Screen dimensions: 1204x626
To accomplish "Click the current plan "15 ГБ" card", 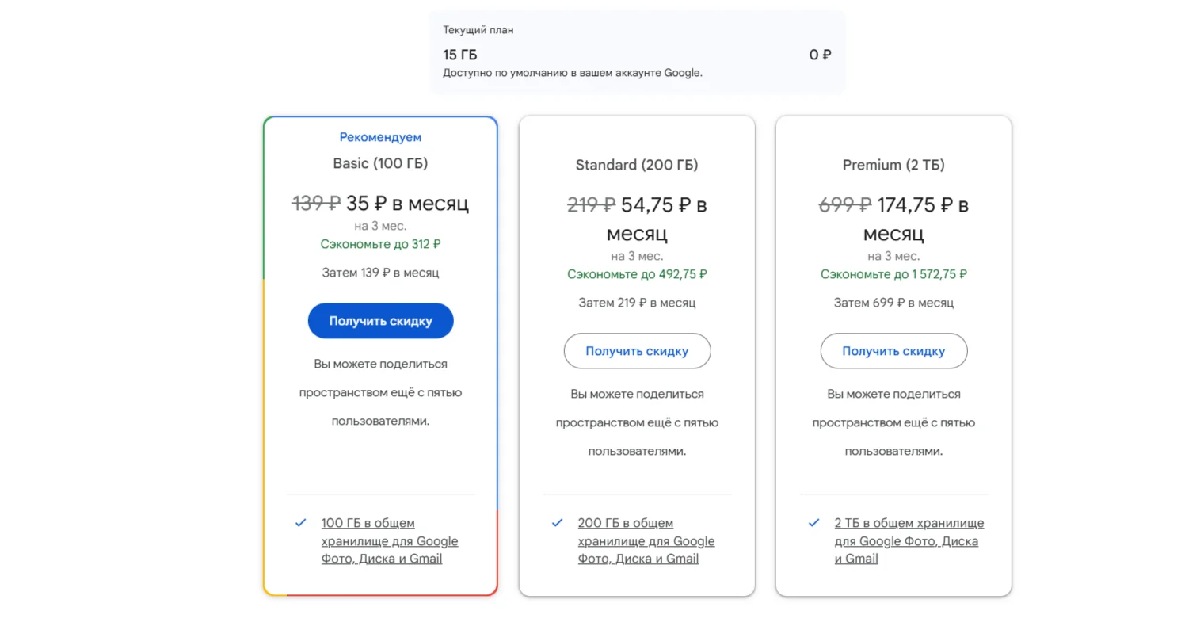I will pyautogui.click(x=636, y=53).
